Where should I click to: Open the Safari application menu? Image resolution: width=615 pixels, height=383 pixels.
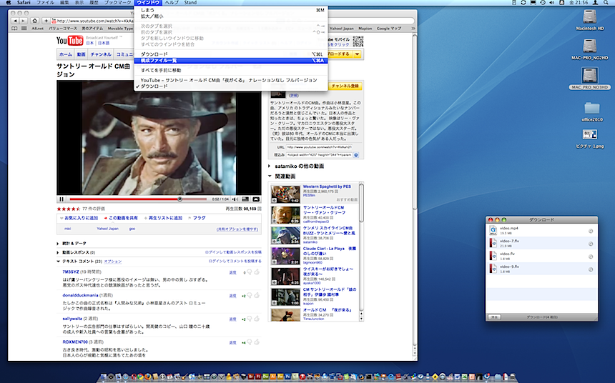(x=24, y=2)
